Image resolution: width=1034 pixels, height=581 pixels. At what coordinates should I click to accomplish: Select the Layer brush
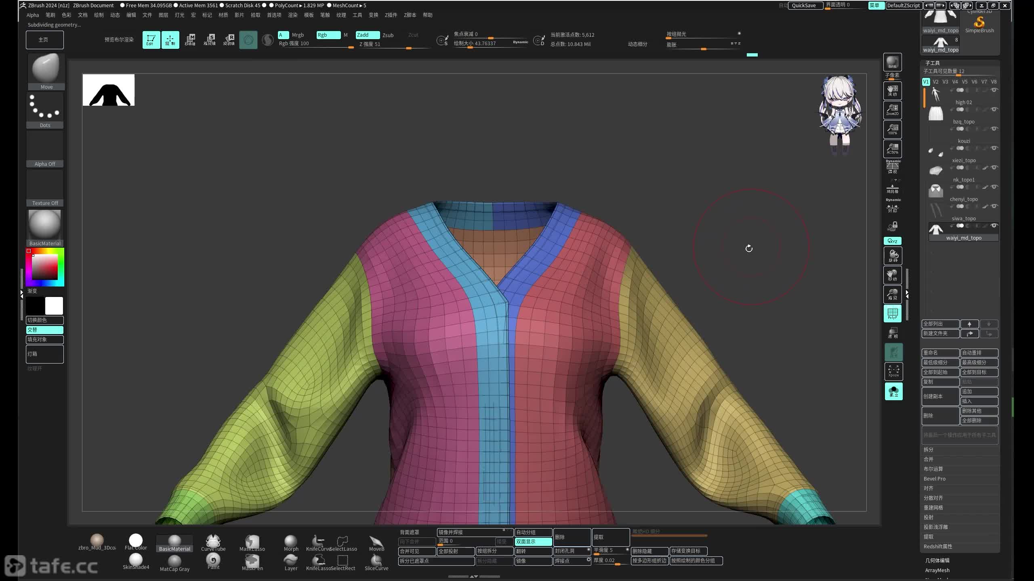[291, 562]
